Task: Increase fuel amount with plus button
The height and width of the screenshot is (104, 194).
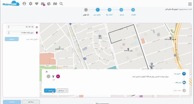Action: click(58, 77)
